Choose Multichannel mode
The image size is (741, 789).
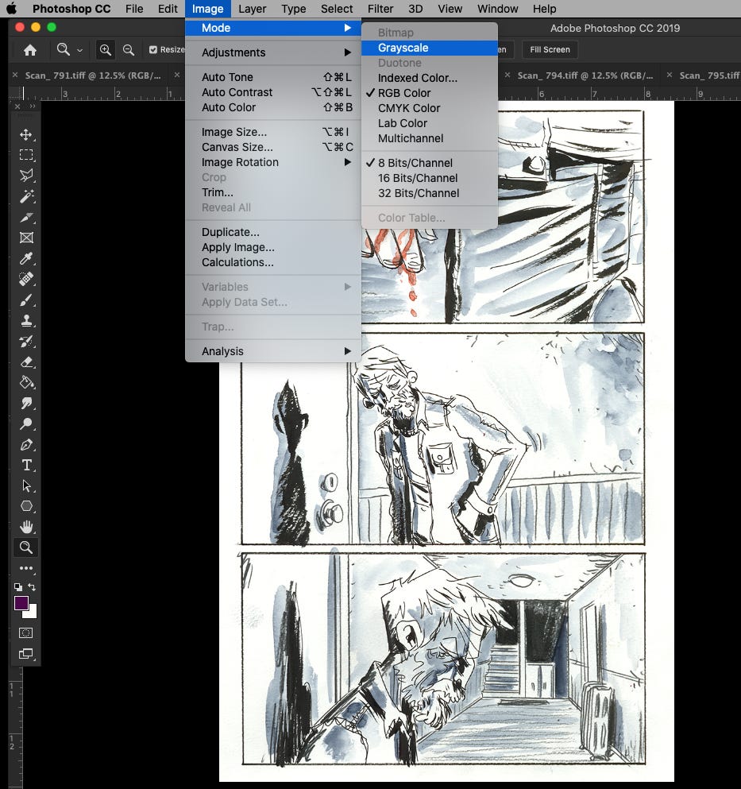[x=430, y=138]
